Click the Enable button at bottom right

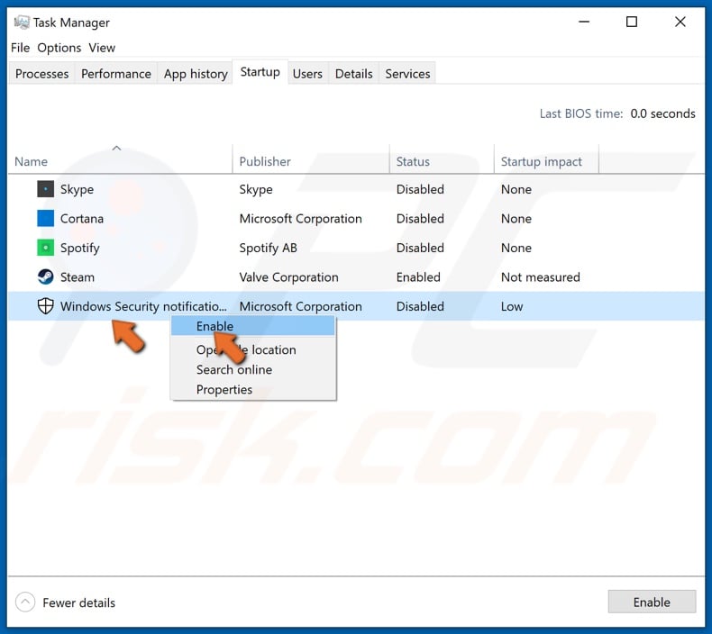(x=652, y=602)
